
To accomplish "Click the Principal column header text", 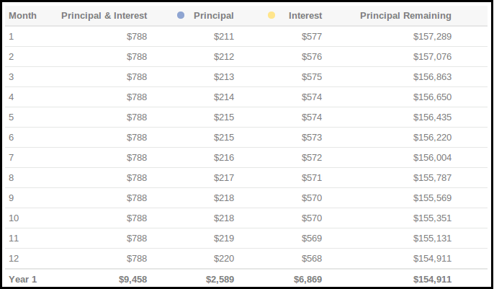I will click(x=213, y=15).
